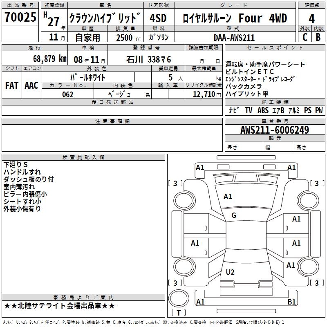Select the ナビ equipment label
Screen dimensions: 327x327
[234, 110]
